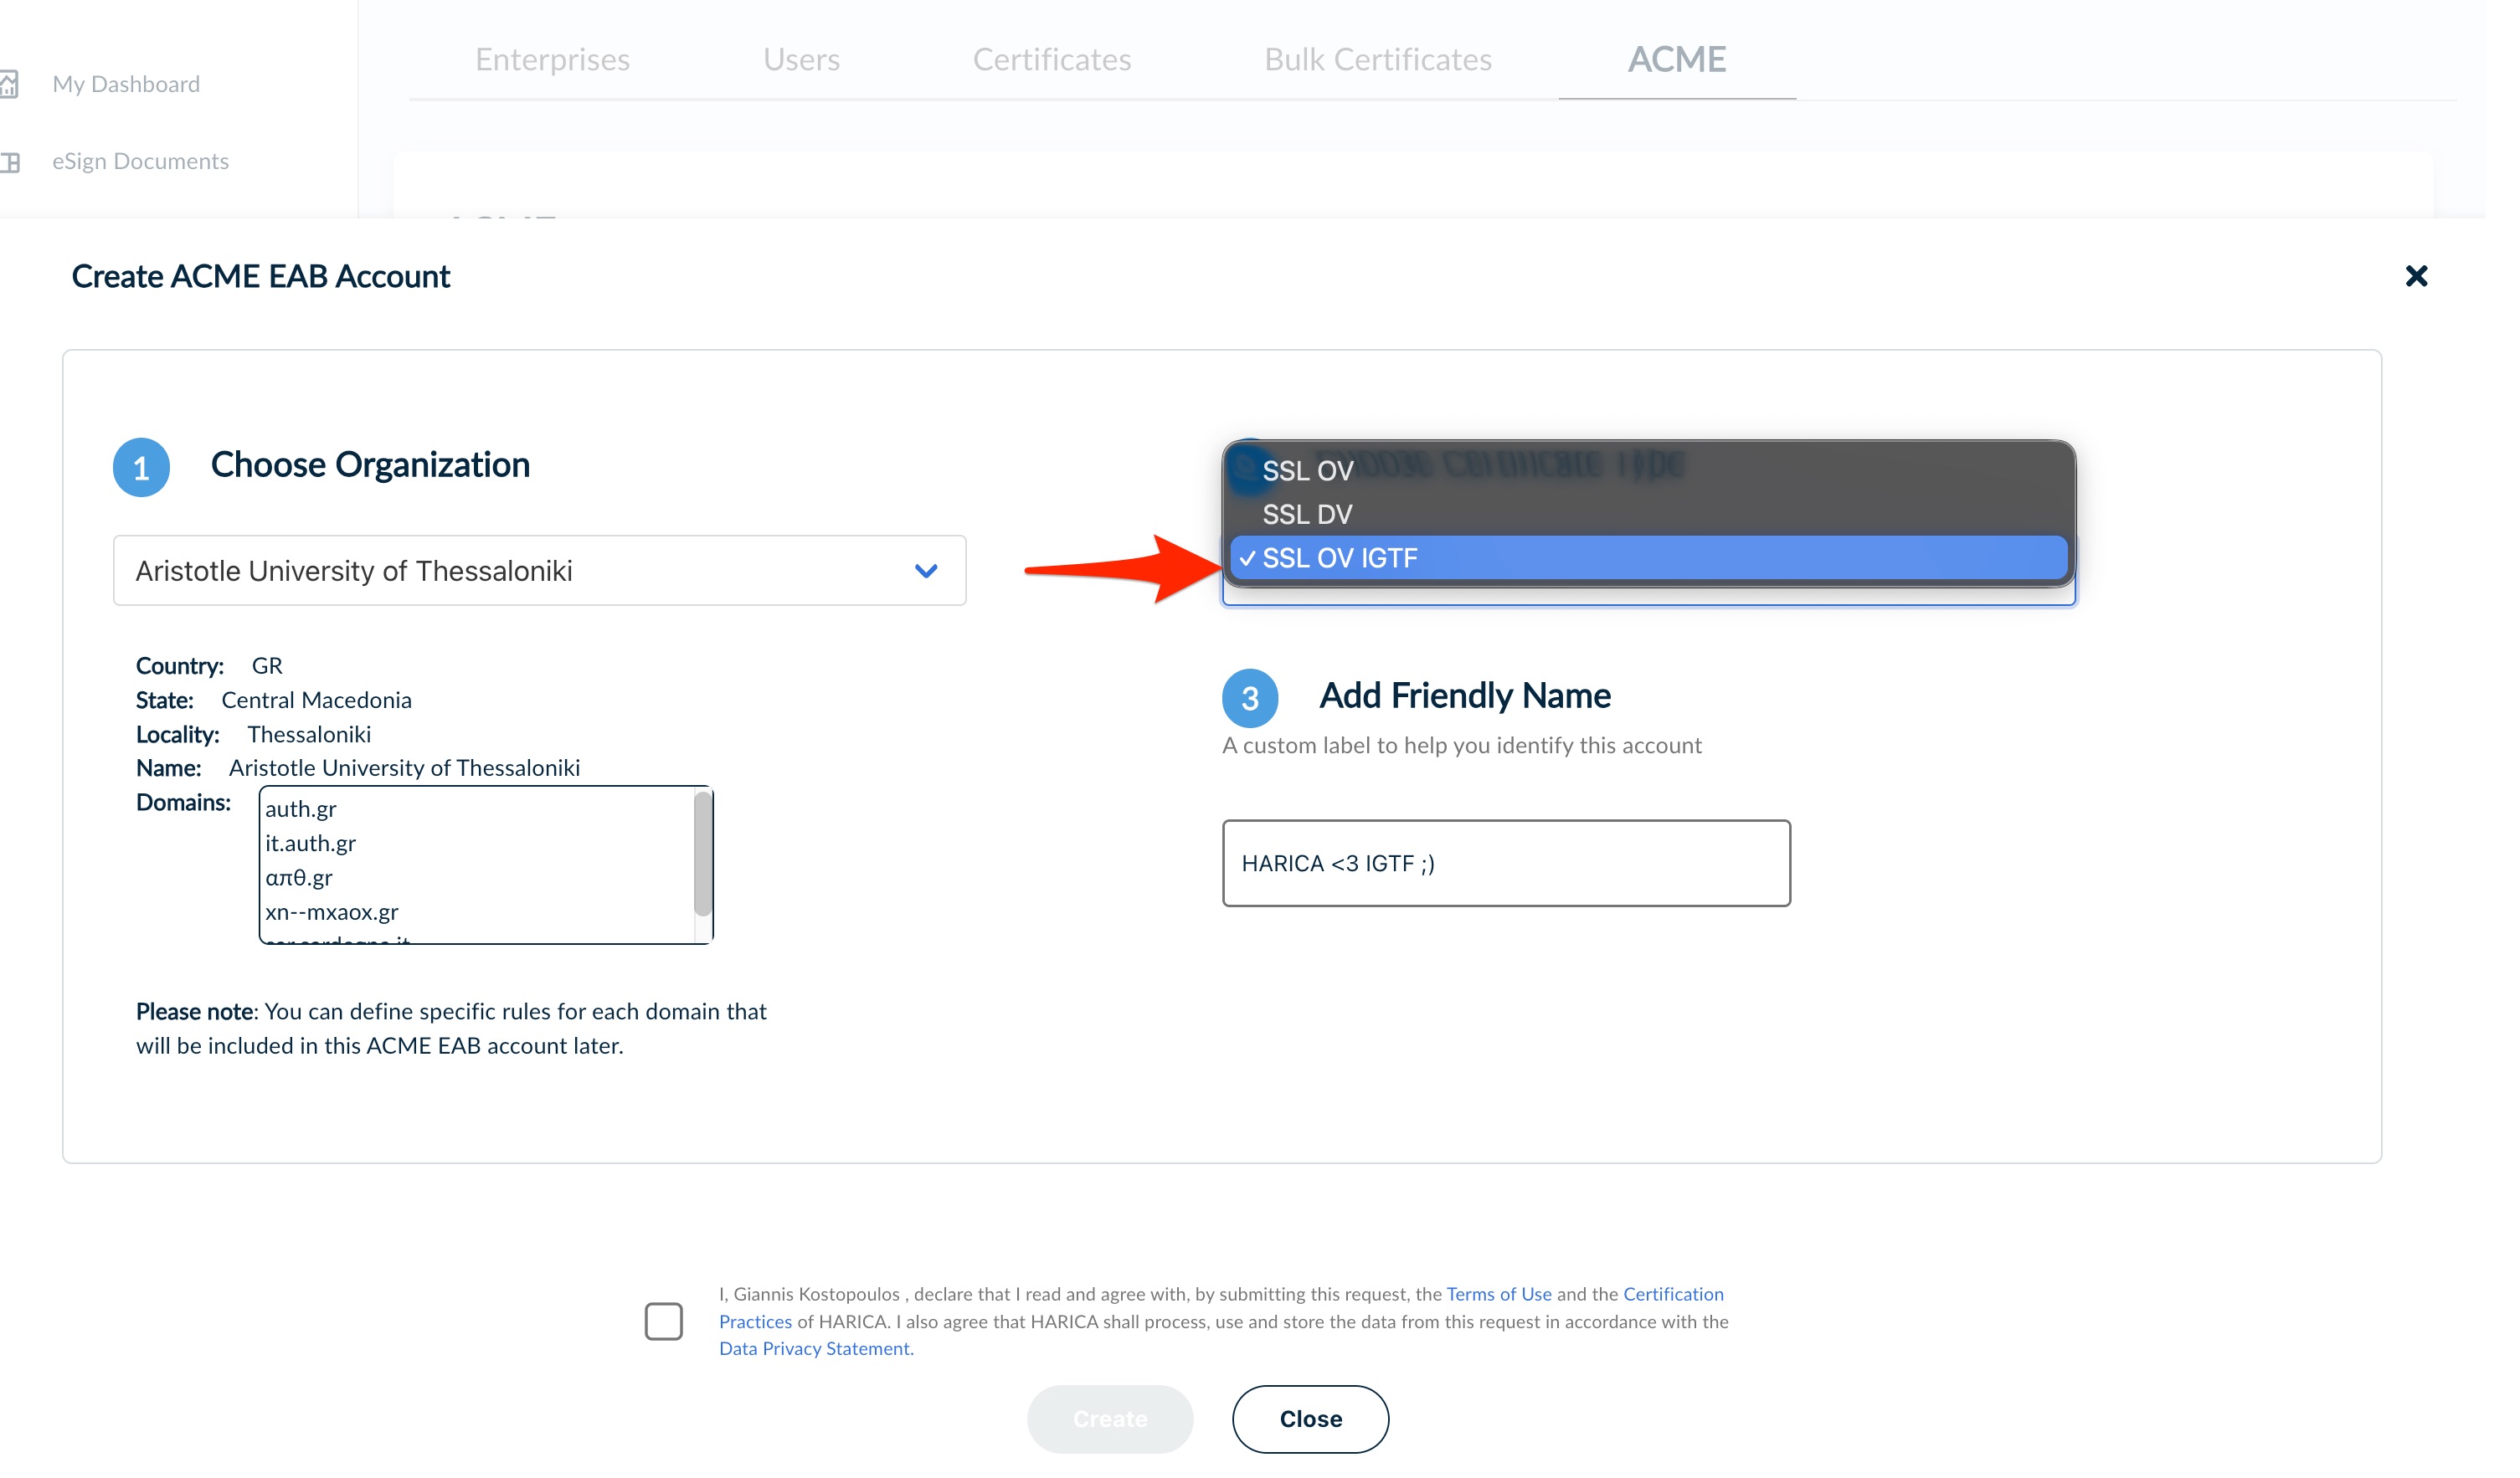Open the Data Privacy Statement link

click(x=814, y=1348)
